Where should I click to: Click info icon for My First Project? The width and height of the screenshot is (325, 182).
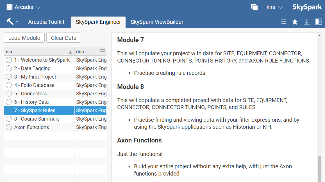[x=9, y=77]
